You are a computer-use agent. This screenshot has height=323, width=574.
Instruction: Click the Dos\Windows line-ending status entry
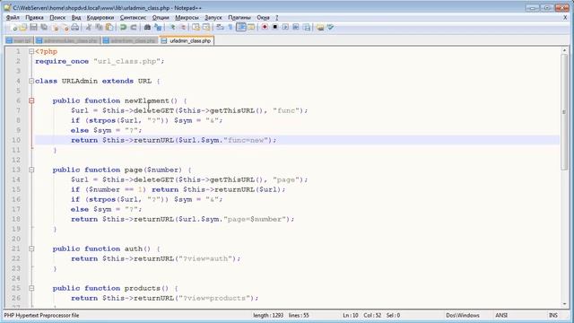463,315
